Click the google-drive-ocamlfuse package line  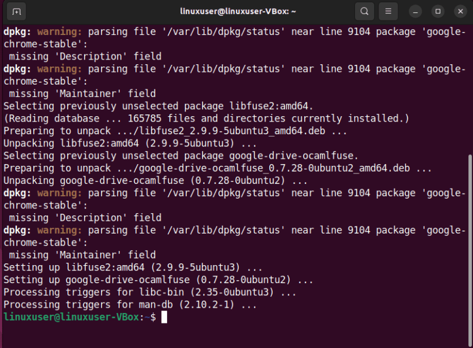[175, 155]
